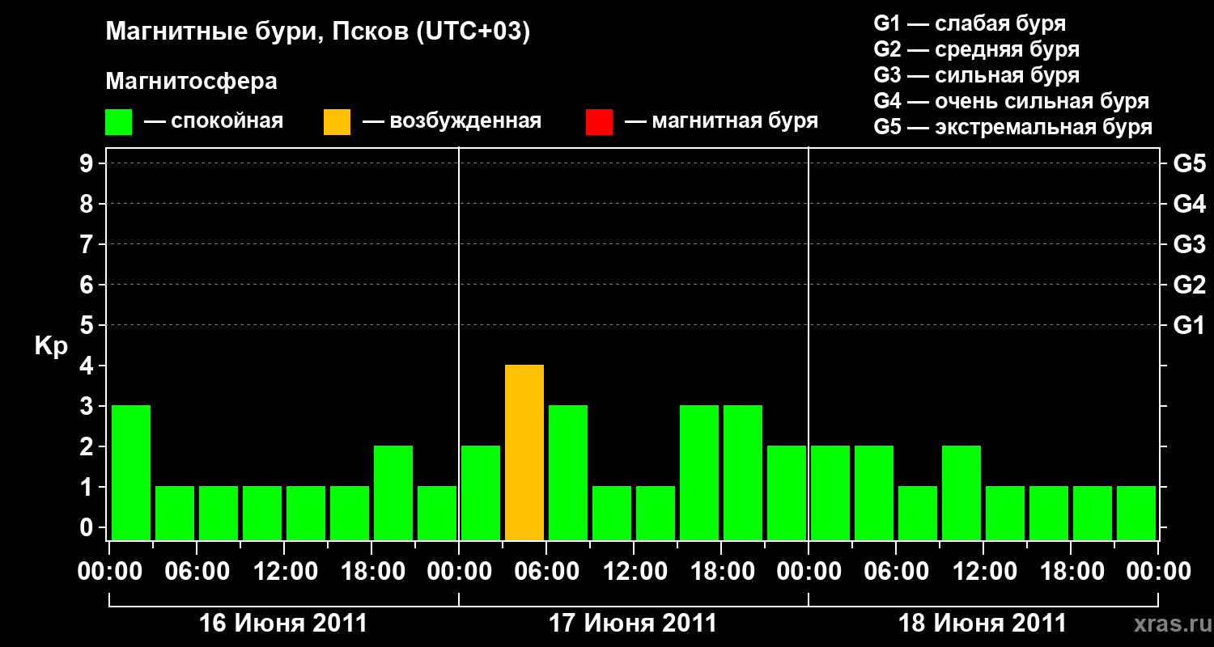This screenshot has width=1214, height=647.
Task: Click the 'G1' tick label beside the Kp 5 gridline
Action: pyautogui.click(x=1189, y=325)
